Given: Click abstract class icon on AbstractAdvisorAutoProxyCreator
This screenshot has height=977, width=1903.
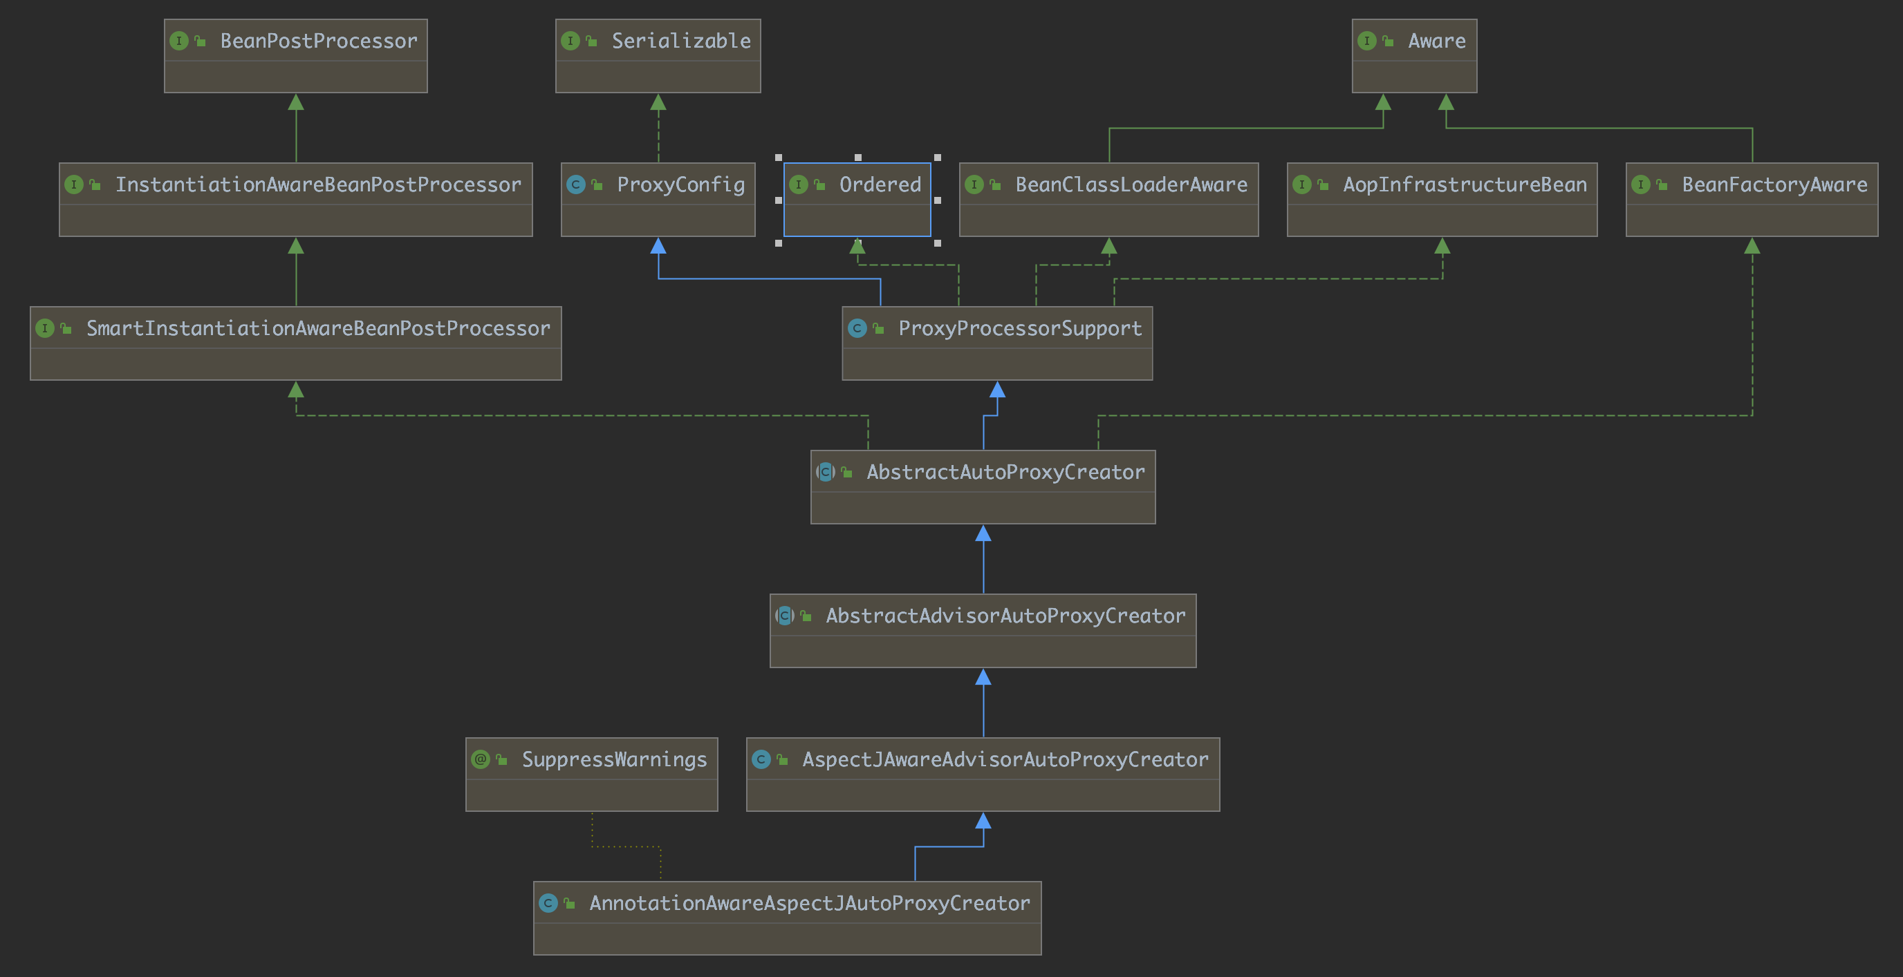Looking at the screenshot, I should pyautogui.click(x=785, y=616).
